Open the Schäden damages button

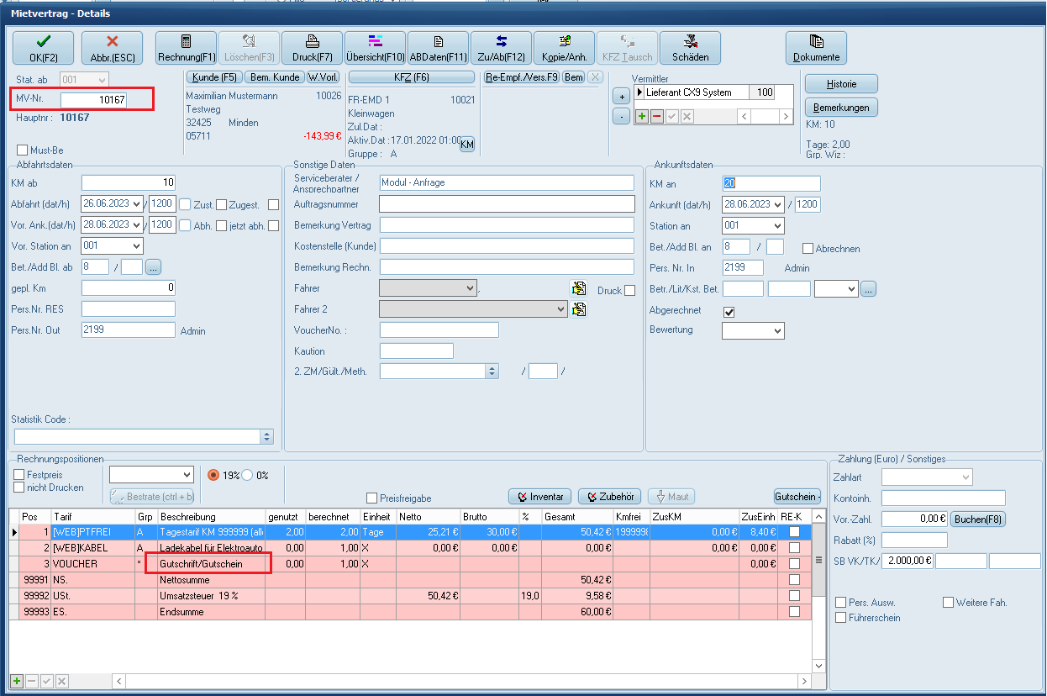[x=690, y=48]
